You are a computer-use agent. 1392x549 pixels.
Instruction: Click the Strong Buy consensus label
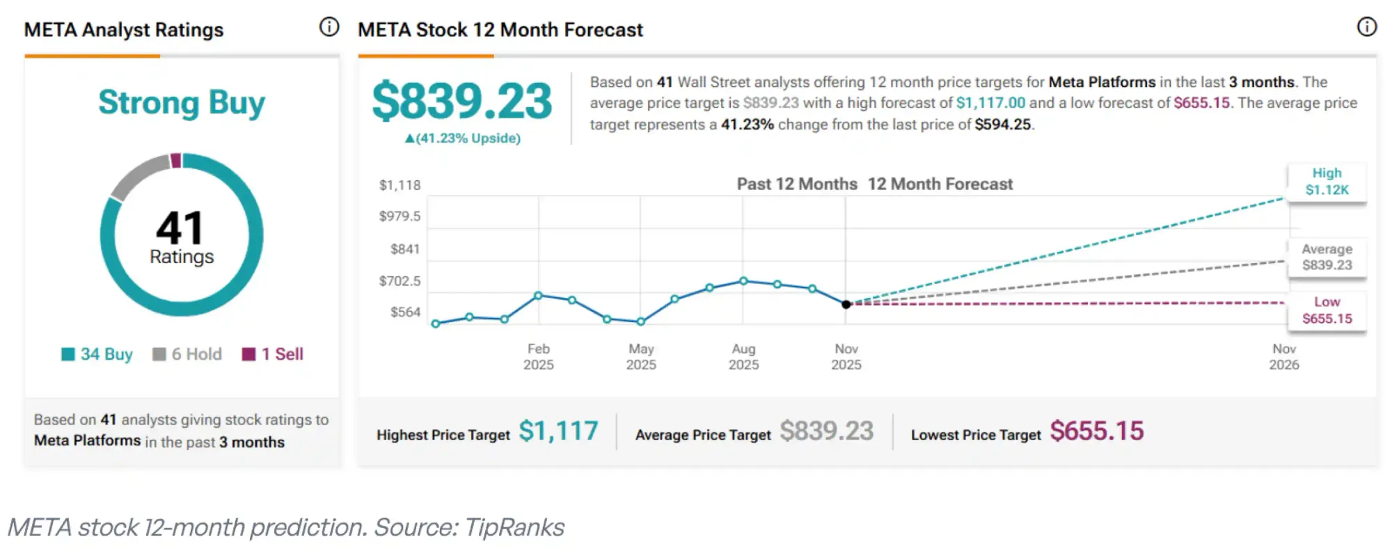pyautogui.click(x=182, y=103)
